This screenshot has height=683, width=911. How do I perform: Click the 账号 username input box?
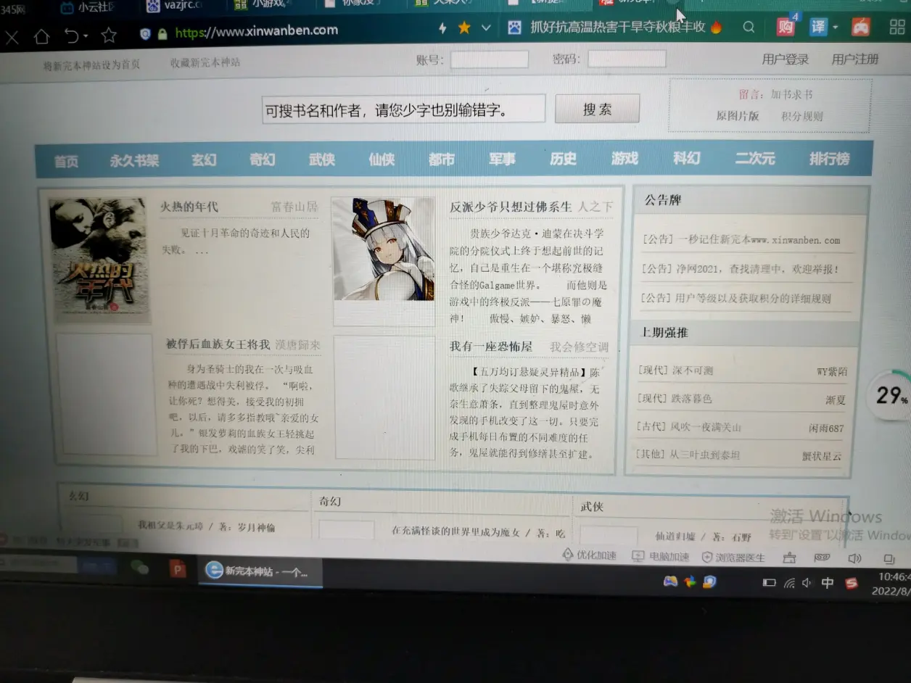(x=490, y=59)
